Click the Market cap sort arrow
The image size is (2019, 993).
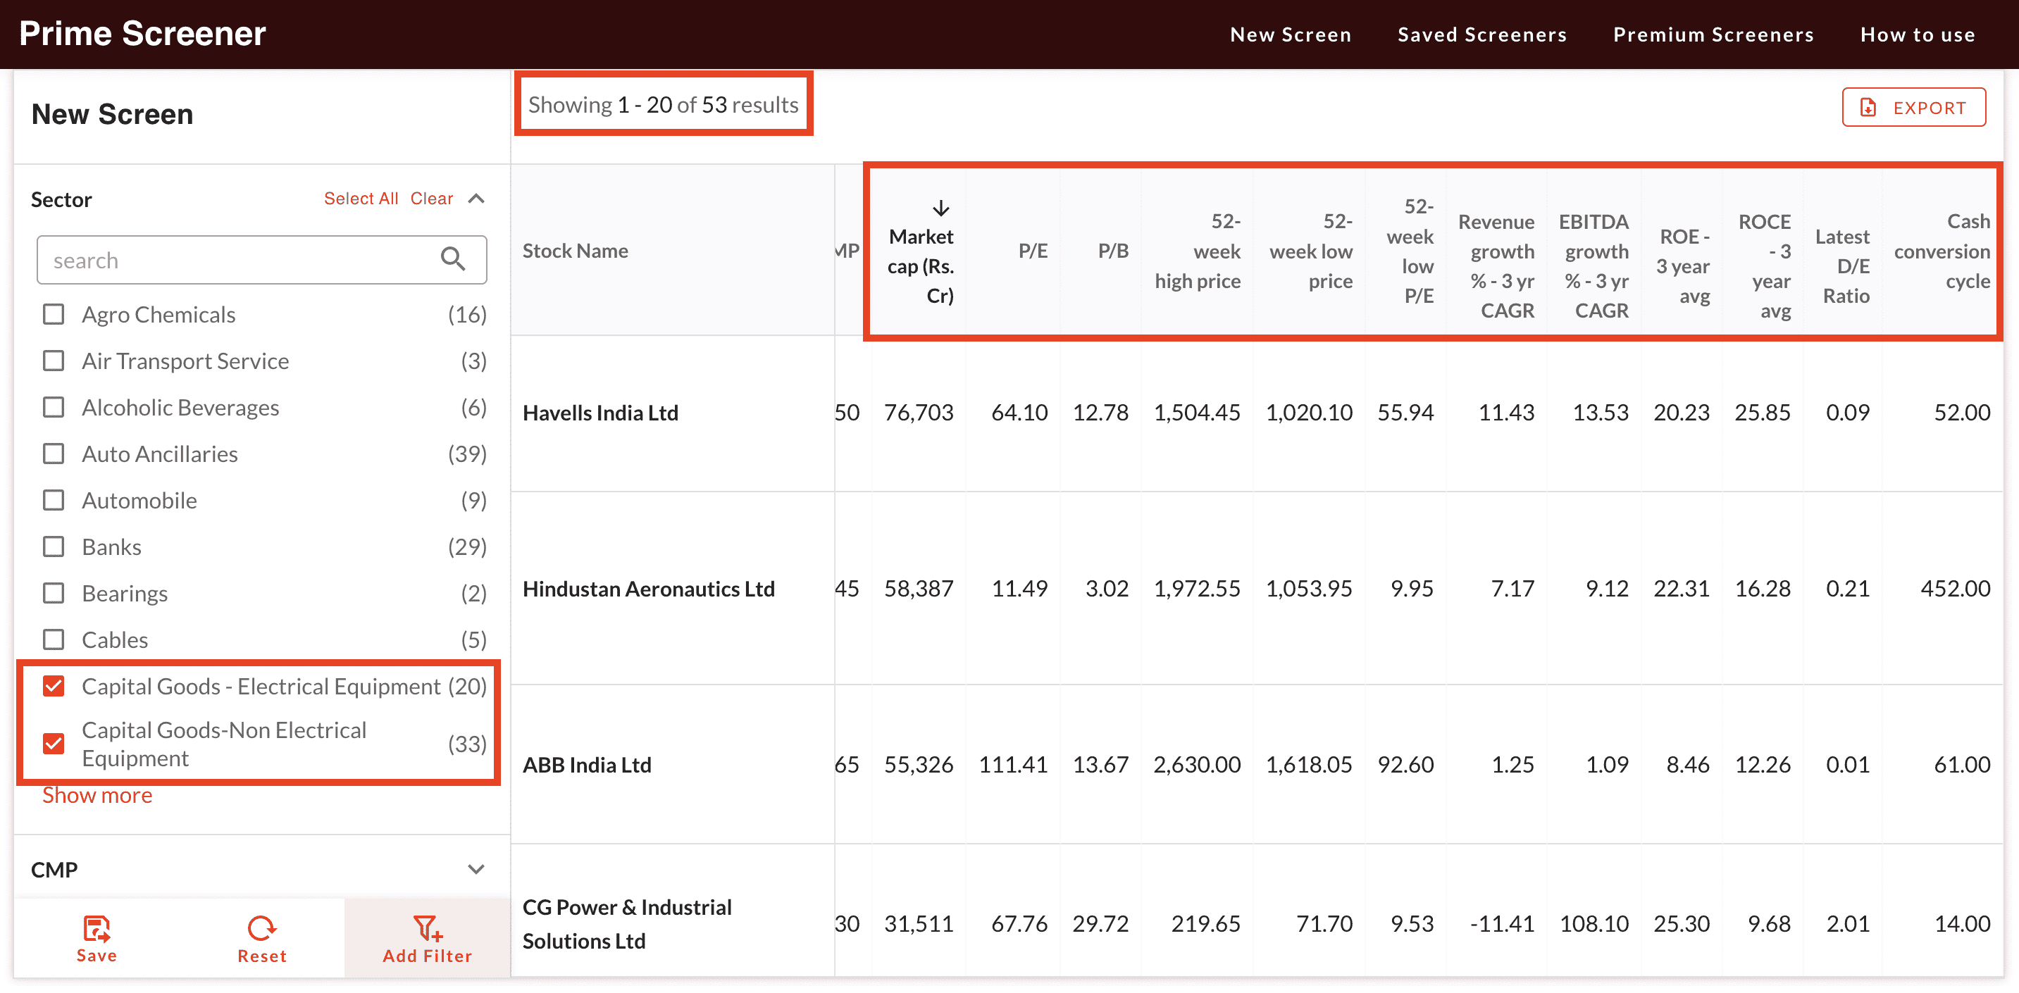pos(940,208)
